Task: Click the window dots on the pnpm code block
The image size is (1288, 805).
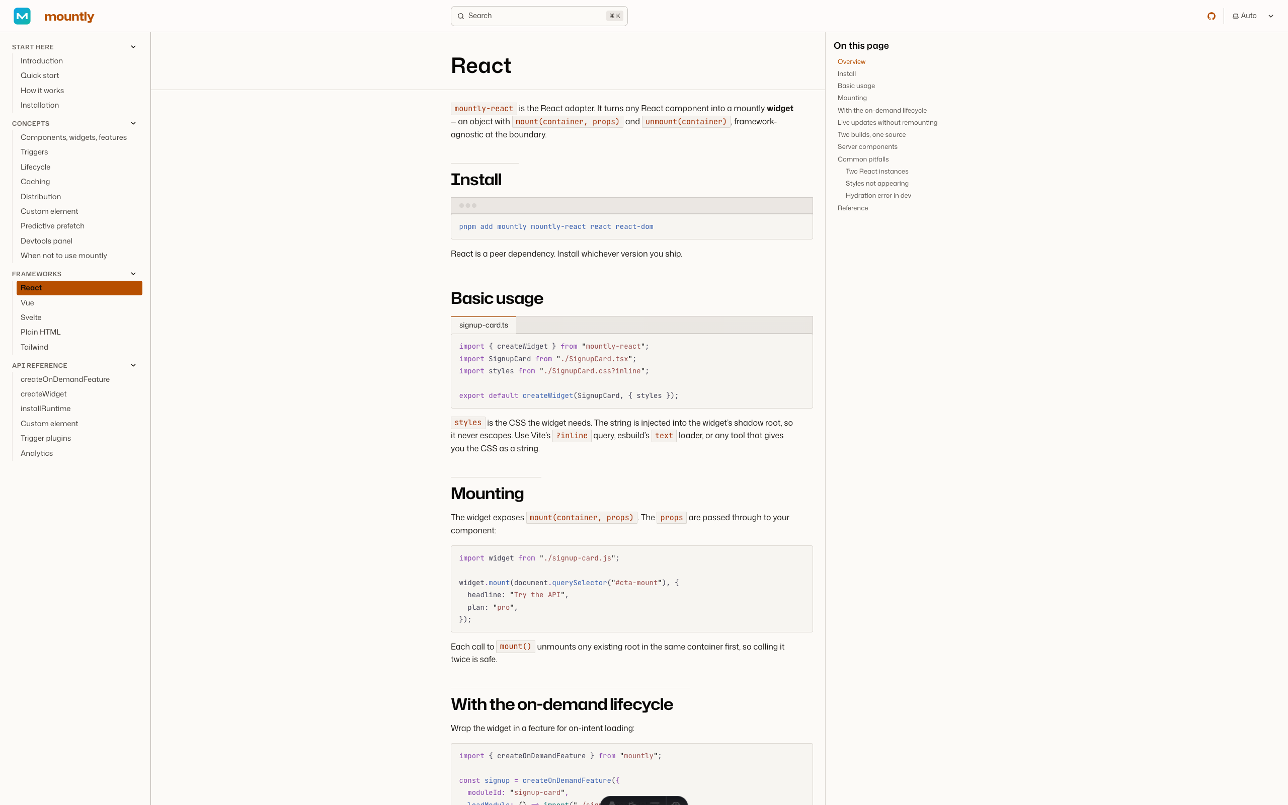Action: (x=468, y=205)
